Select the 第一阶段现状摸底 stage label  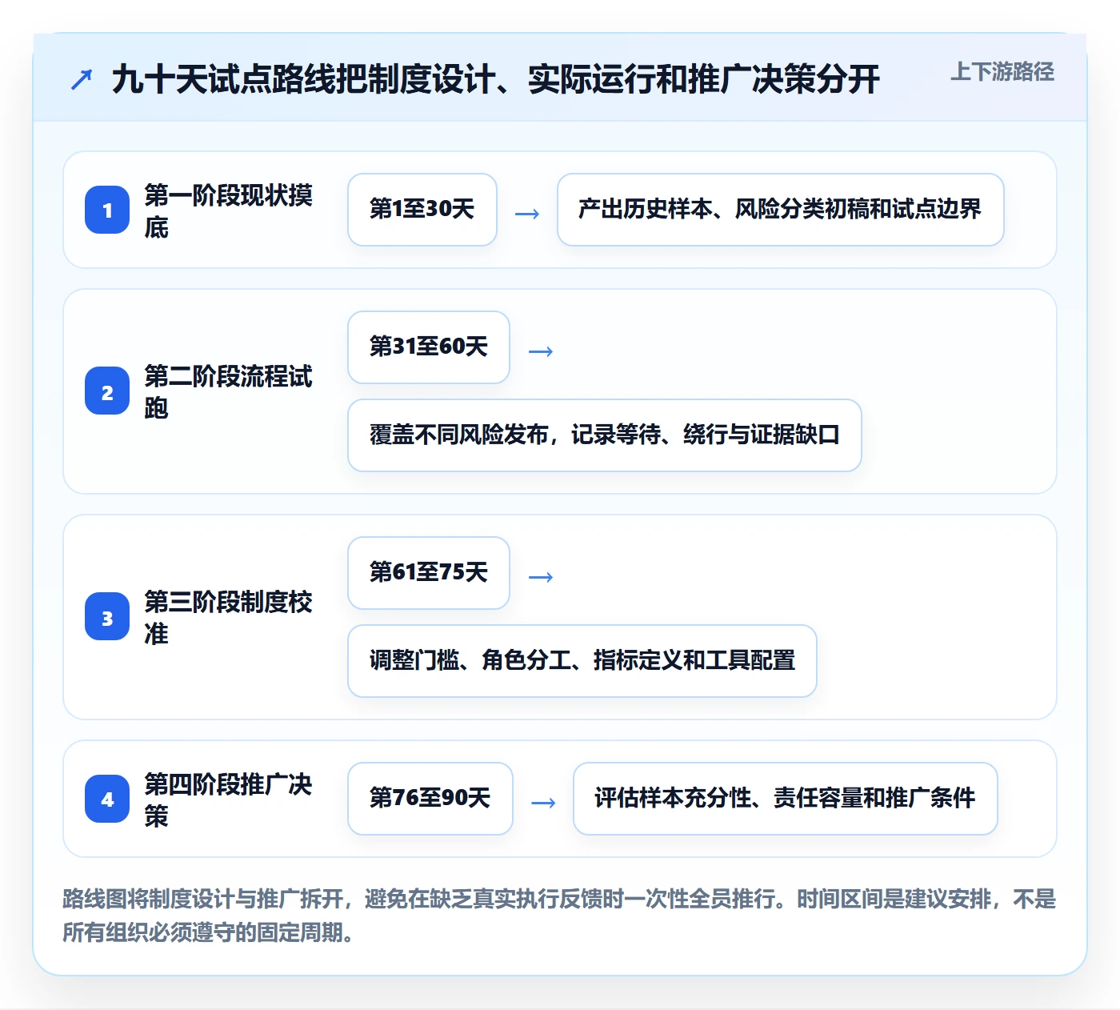click(229, 210)
